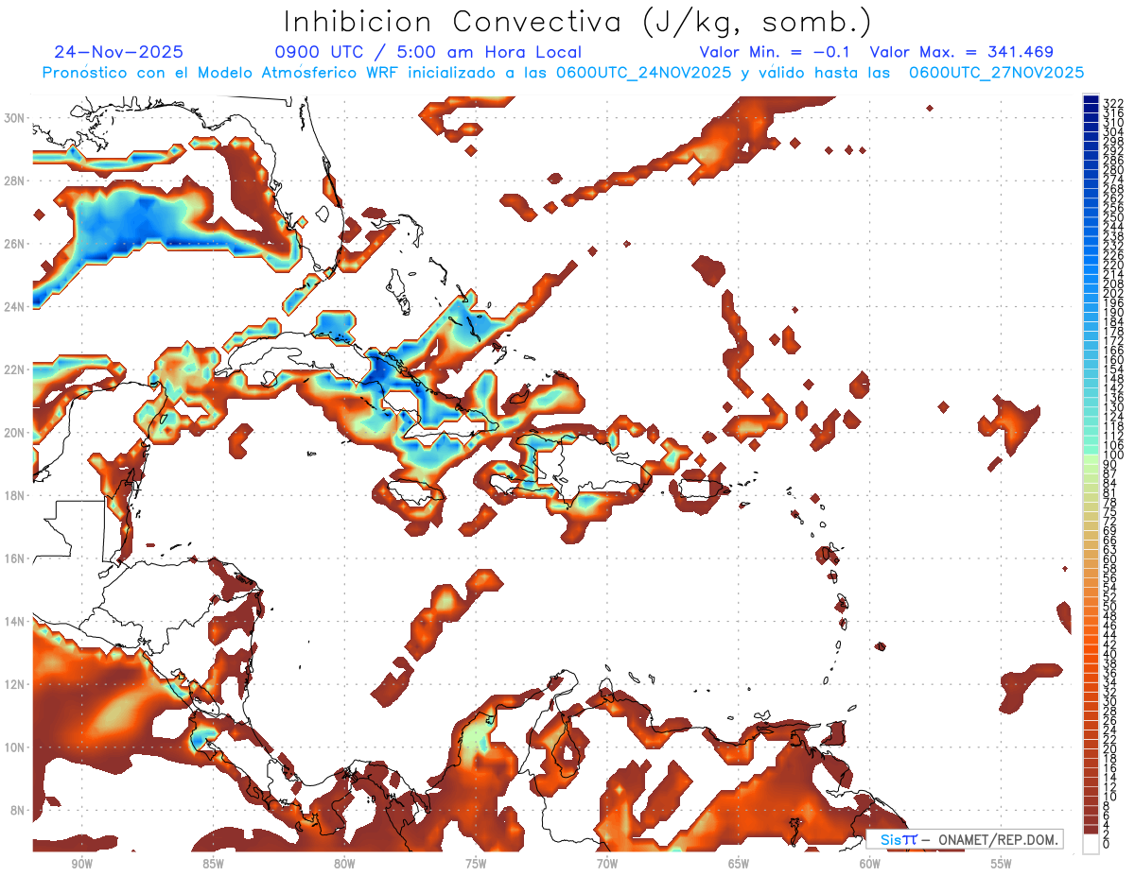Click the color scale value "322"
This screenshot has width=1135, height=876.
[x=1112, y=103]
